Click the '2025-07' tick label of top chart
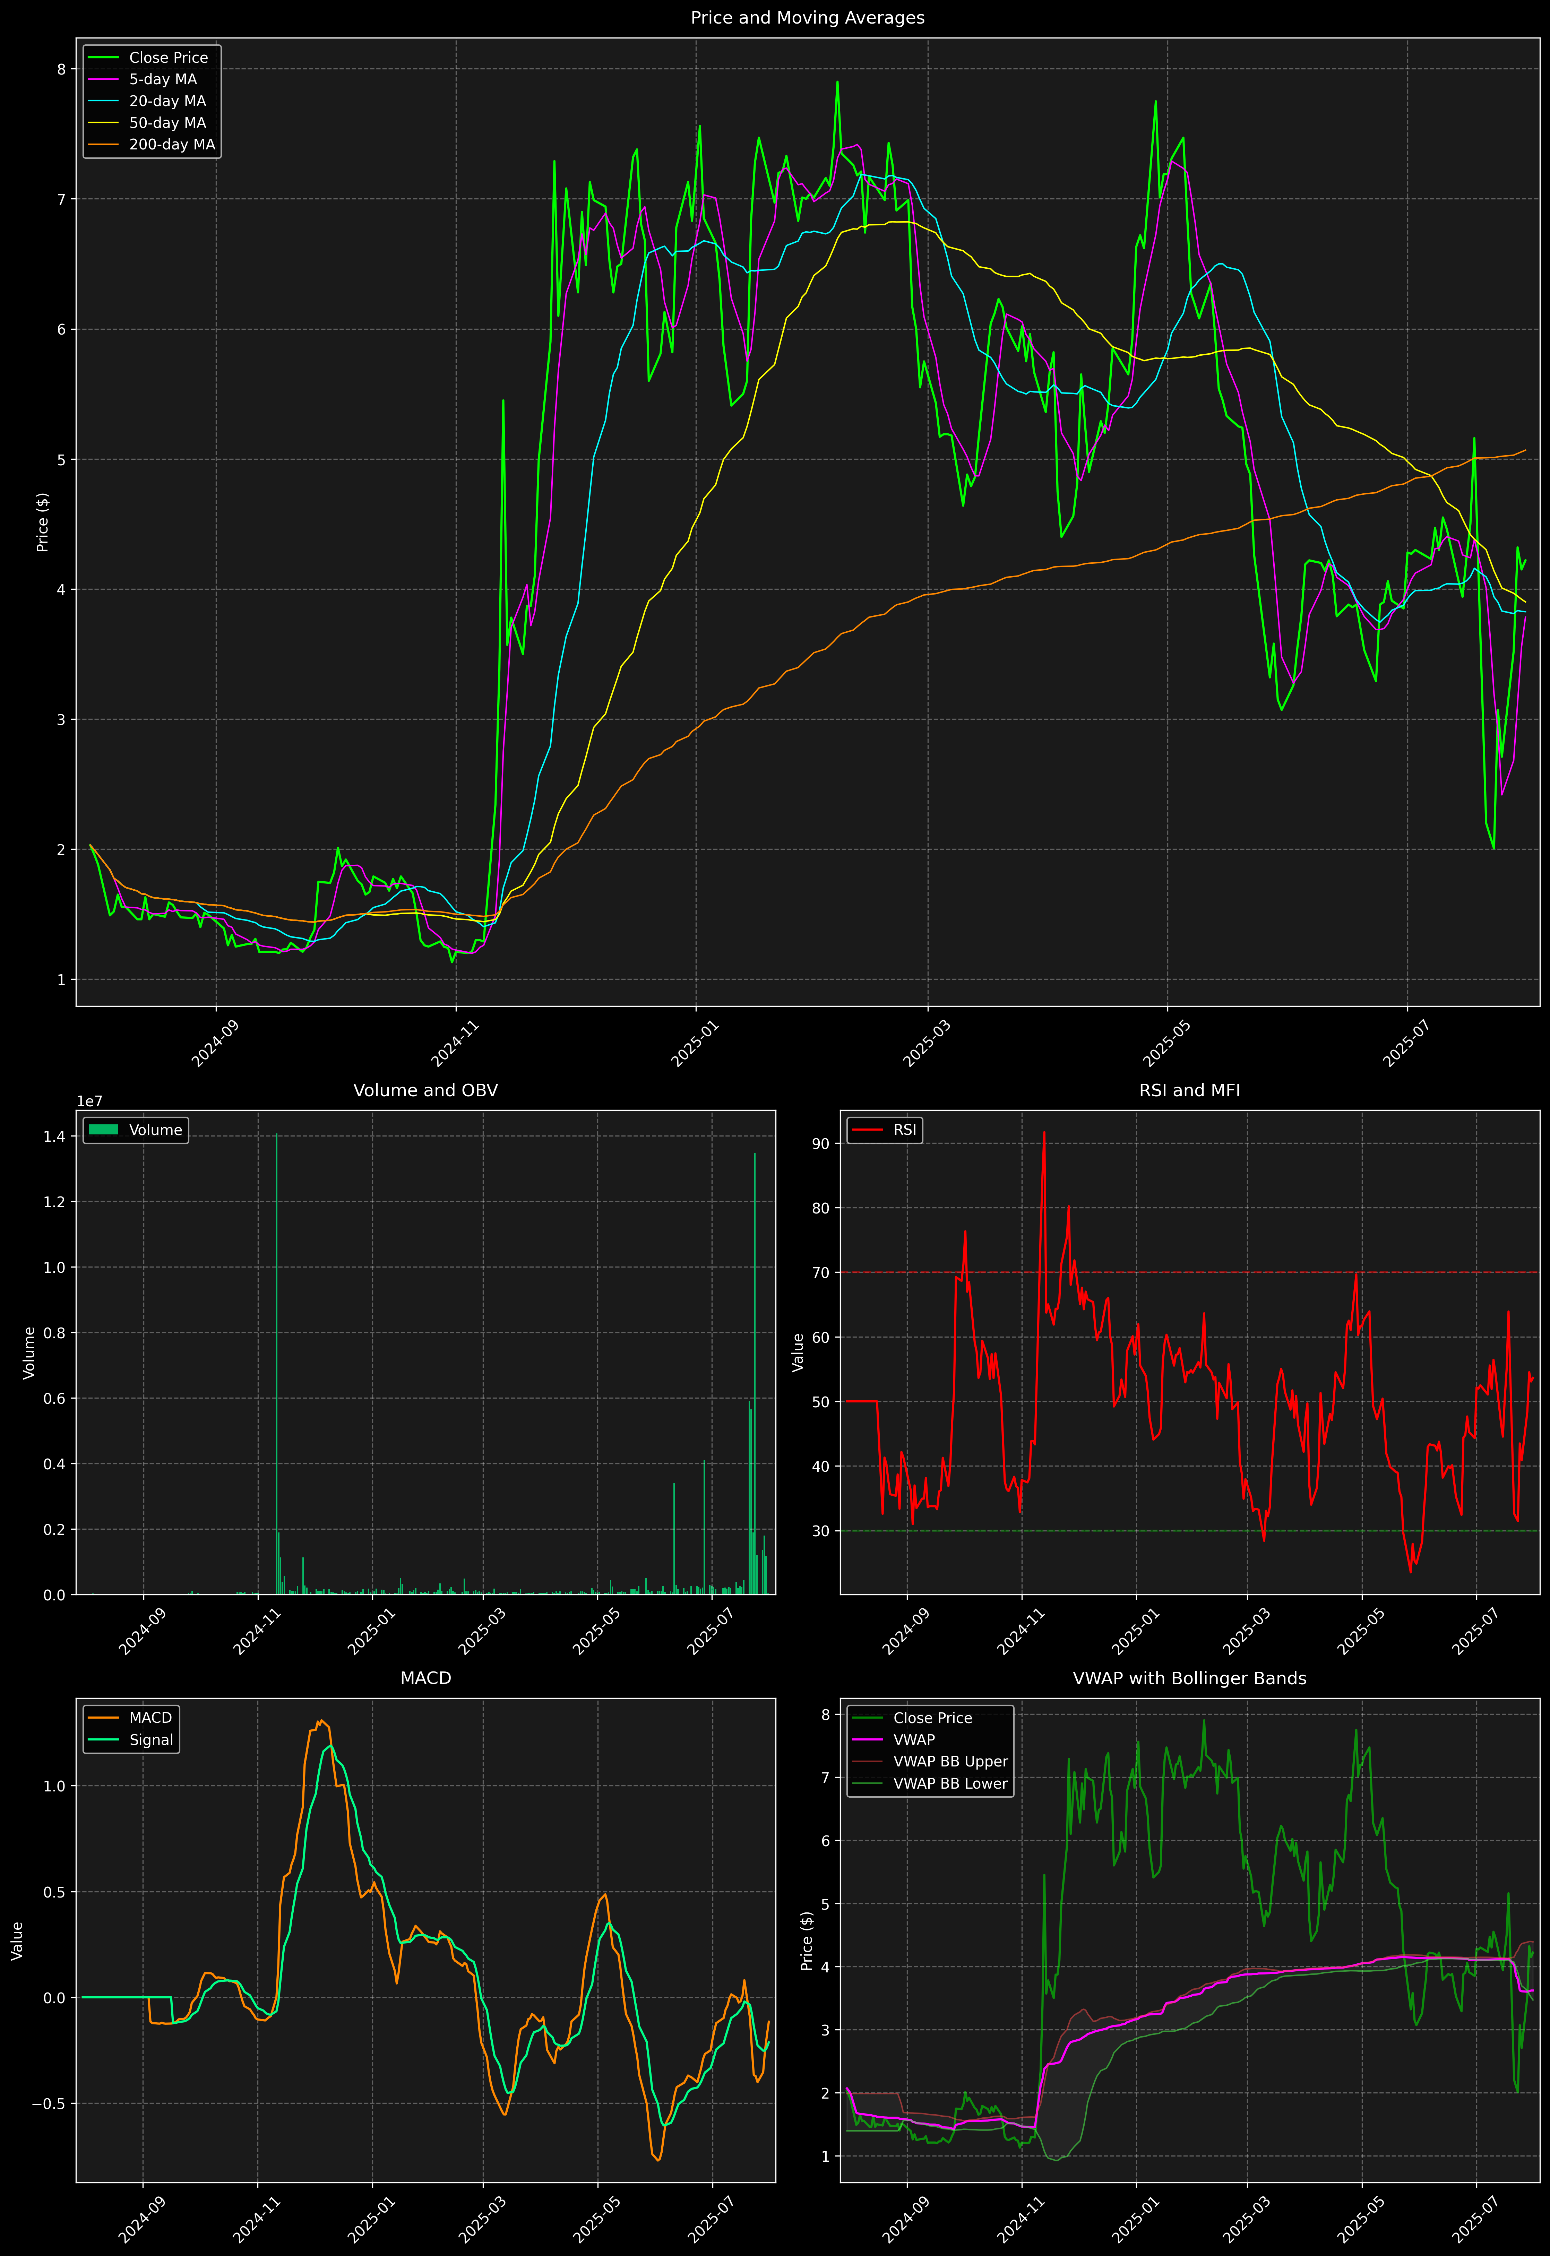Screen dimensions: 1550x2256 [x=1405, y=1044]
